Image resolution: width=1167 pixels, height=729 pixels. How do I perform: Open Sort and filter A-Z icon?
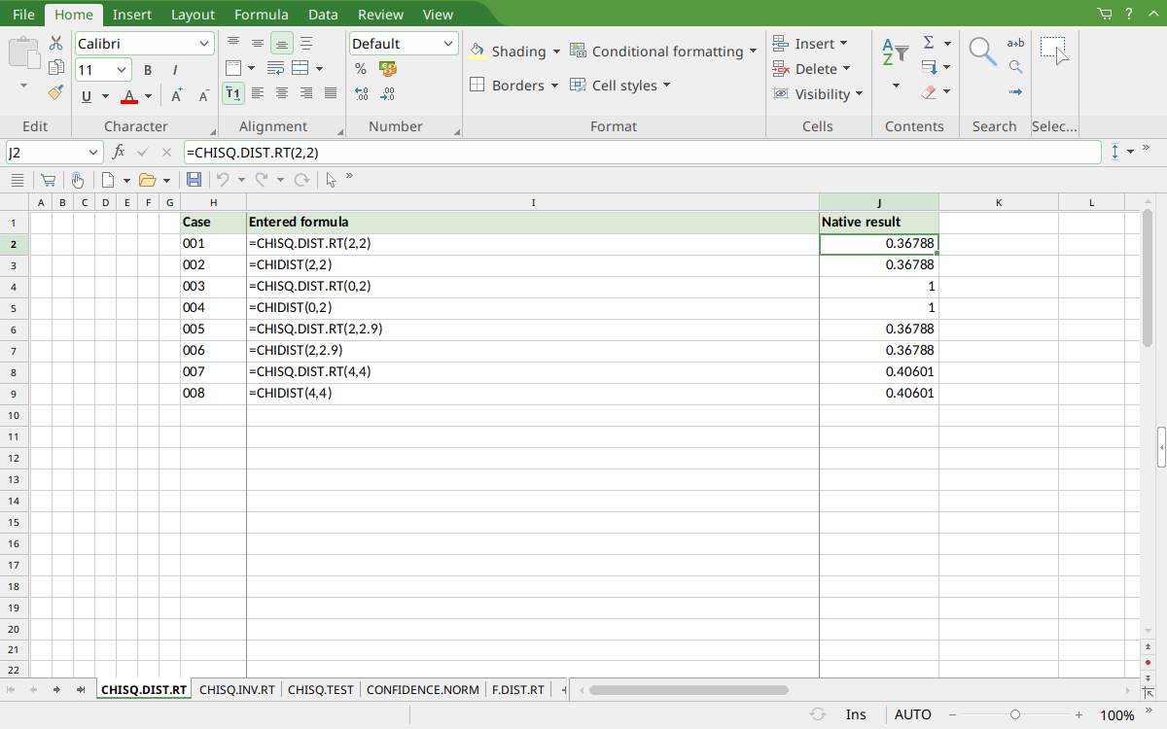(x=895, y=52)
